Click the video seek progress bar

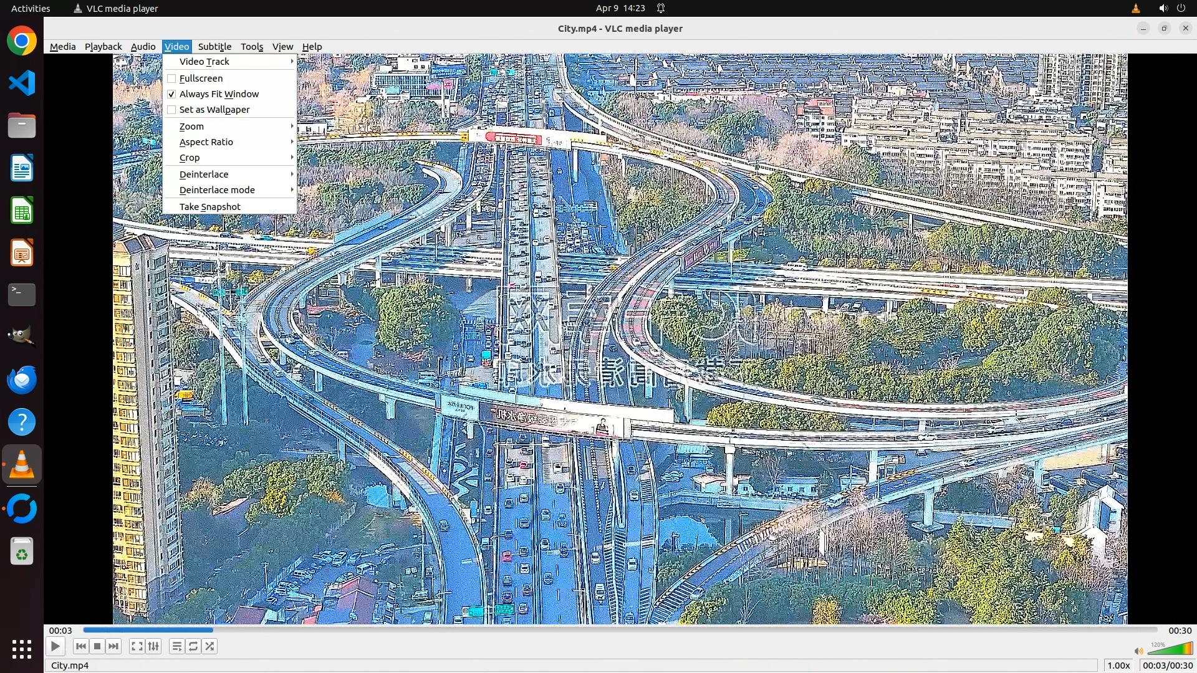tap(620, 630)
